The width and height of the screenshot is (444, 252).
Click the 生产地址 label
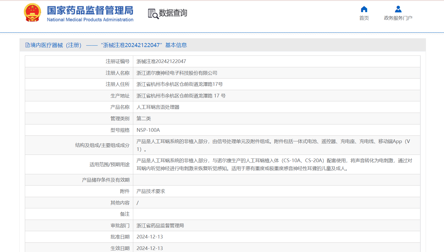click(x=120, y=96)
